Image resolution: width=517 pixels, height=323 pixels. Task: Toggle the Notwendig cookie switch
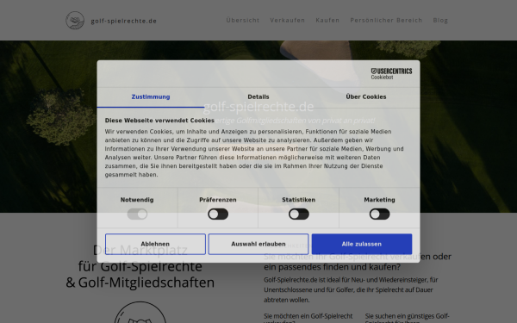pos(137,214)
